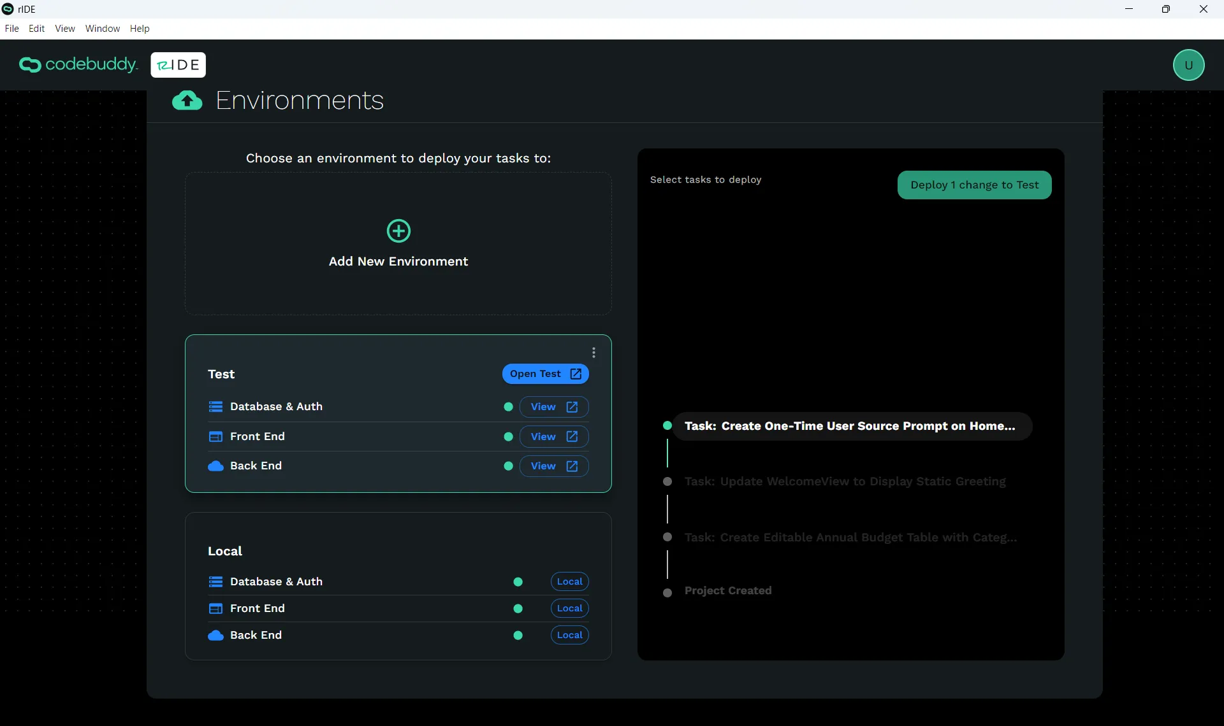Open the File menu
This screenshot has height=726, width=1224.
[11, 29]
